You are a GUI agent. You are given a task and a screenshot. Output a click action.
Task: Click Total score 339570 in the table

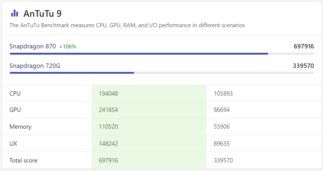click(x=223, y=160)
